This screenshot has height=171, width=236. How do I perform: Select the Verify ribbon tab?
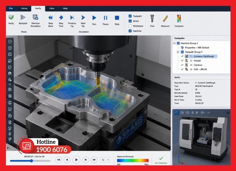[x=38, y=9]
